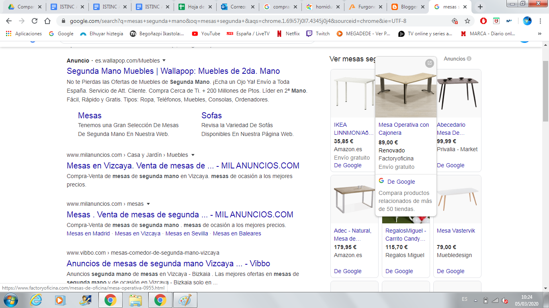Screen dimensions: 549x308
Task: Open the Movistar extension icon in toolbar
Action: click(x=509, y=21)
